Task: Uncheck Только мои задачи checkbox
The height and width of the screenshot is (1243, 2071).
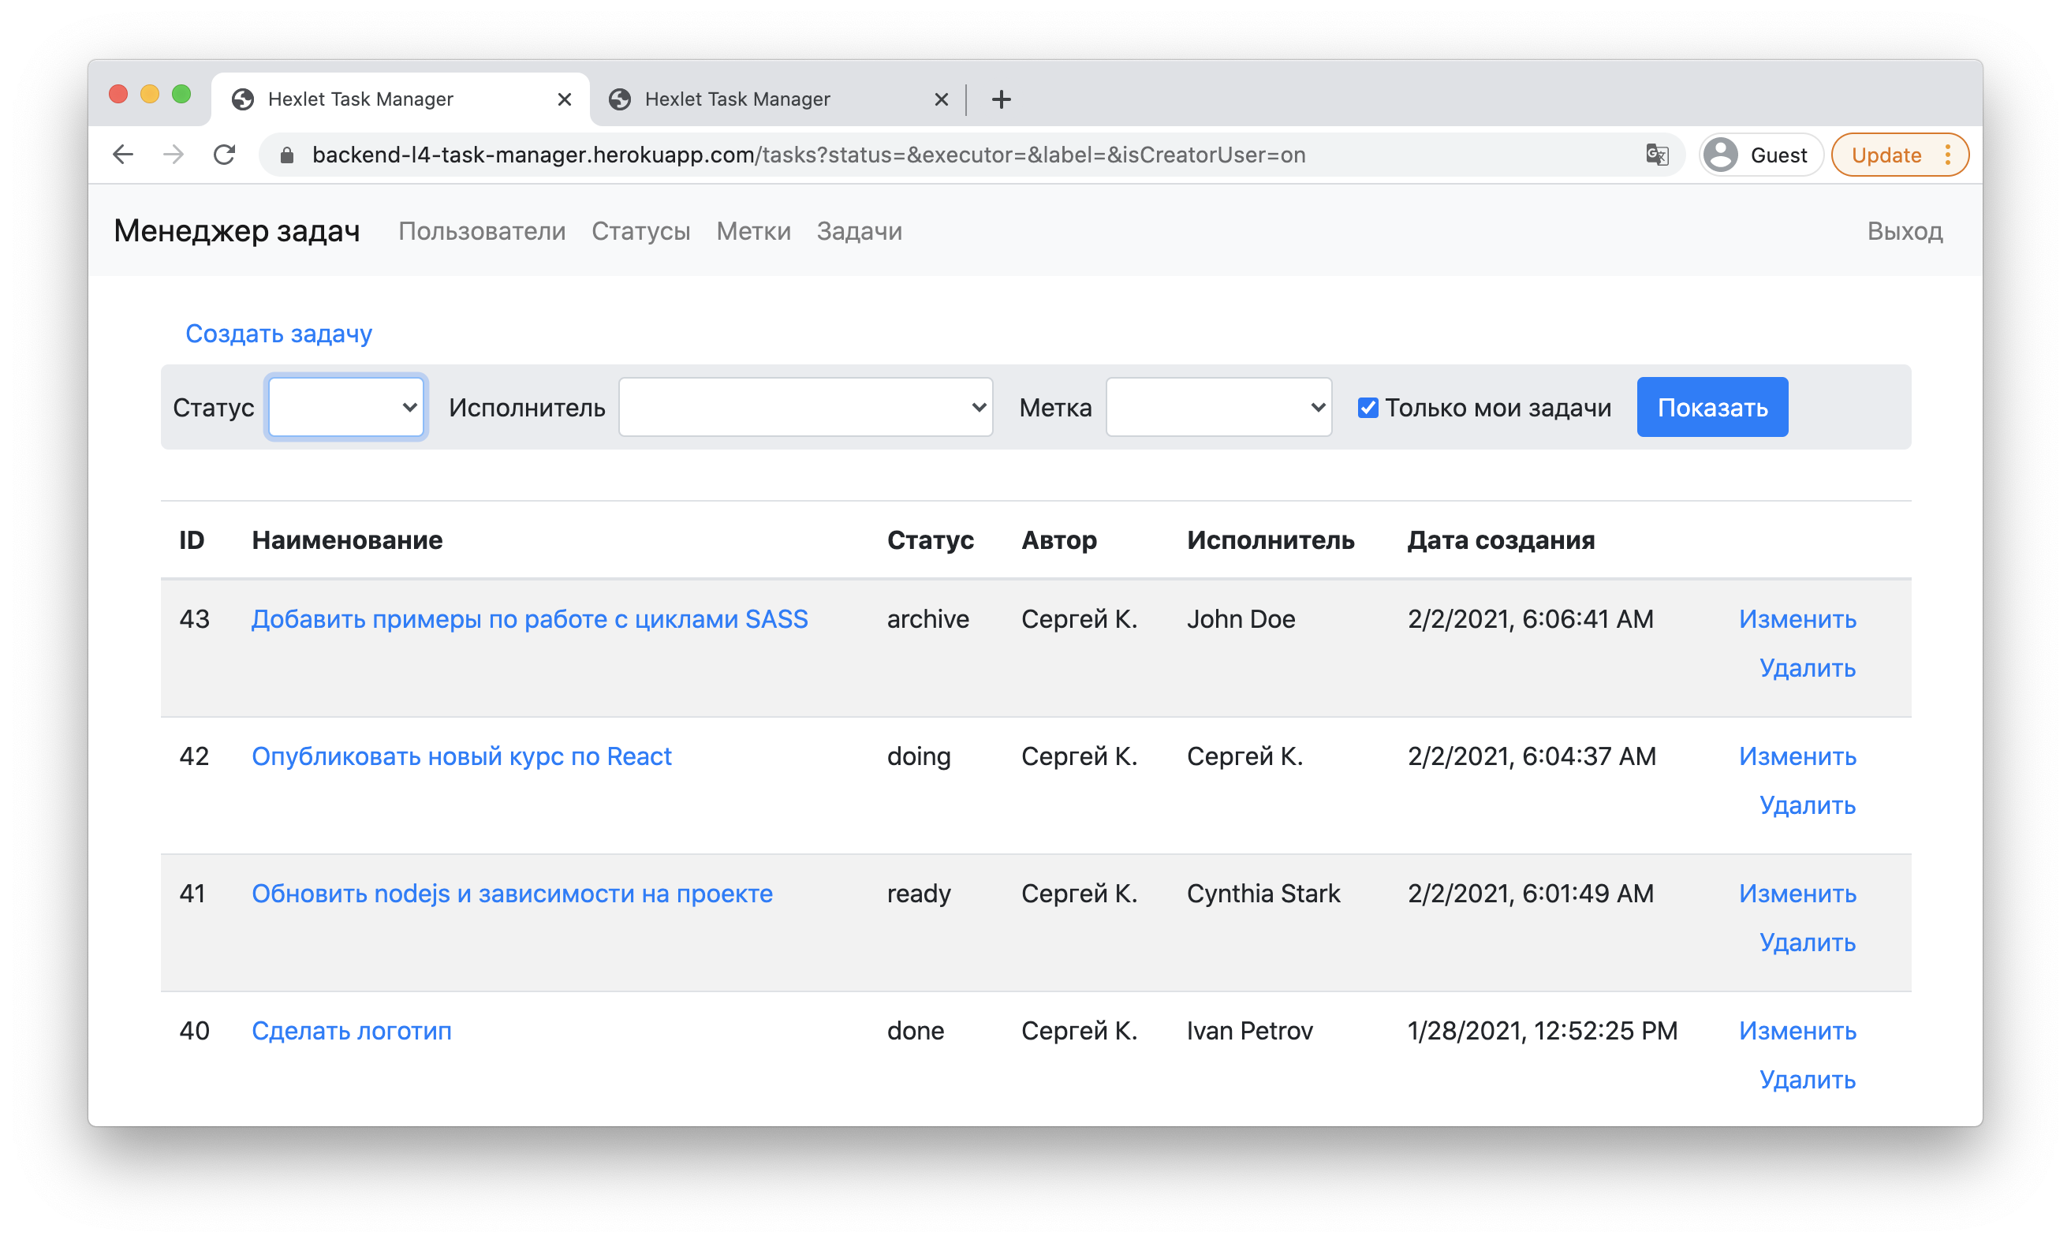Action: click(x=1367, y=408)
